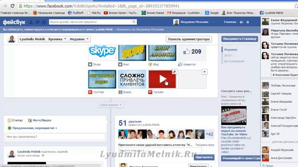Reload the page with the browser refresh icon
Image resolution: width=298 pixels, height=167 pixels.
(x=13, y=6)
